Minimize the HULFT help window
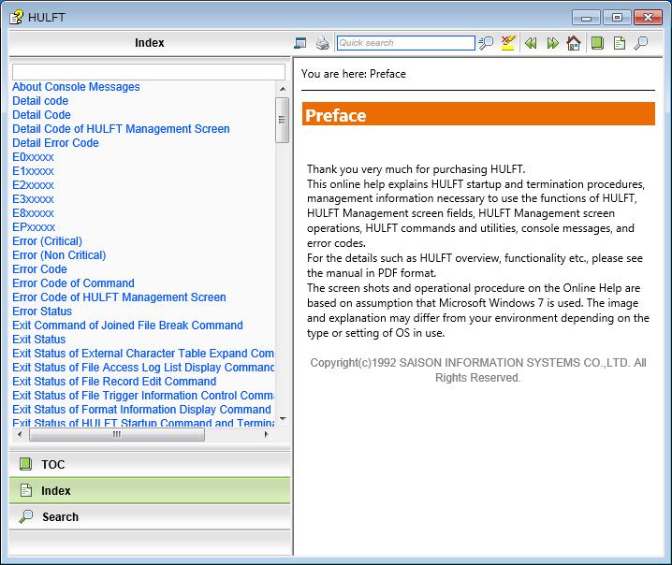 [586, 18]
